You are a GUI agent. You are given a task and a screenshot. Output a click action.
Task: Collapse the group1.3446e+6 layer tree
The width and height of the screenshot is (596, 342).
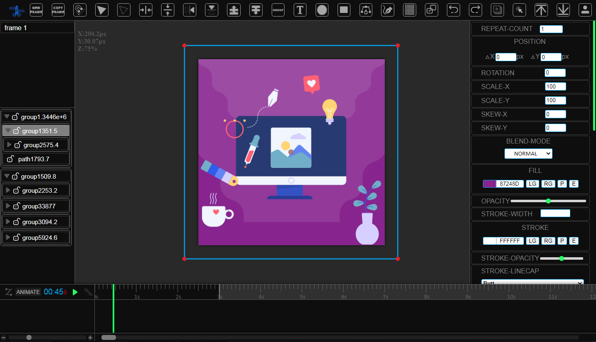7,117
